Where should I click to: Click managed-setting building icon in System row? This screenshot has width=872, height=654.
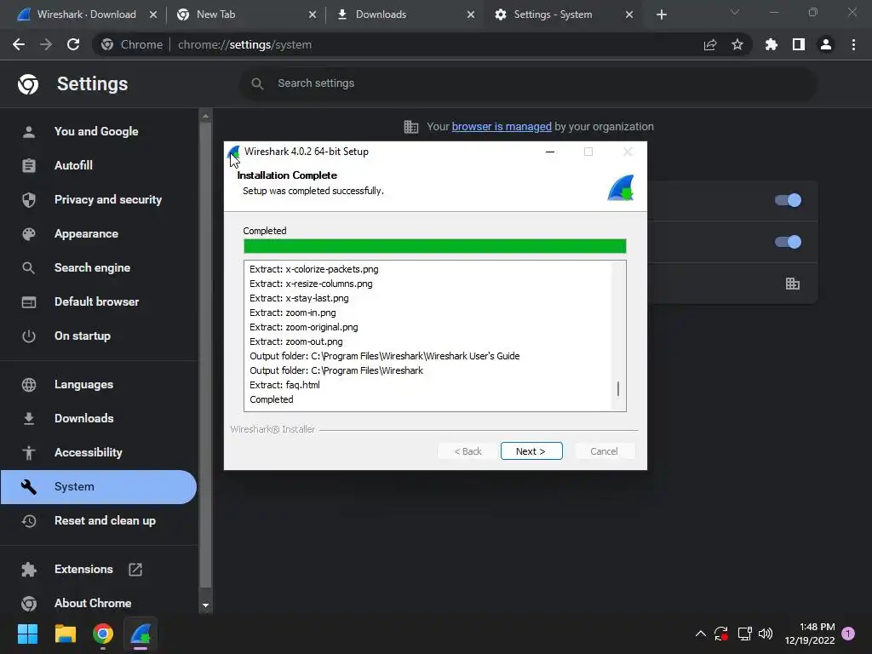coord(793,284)
